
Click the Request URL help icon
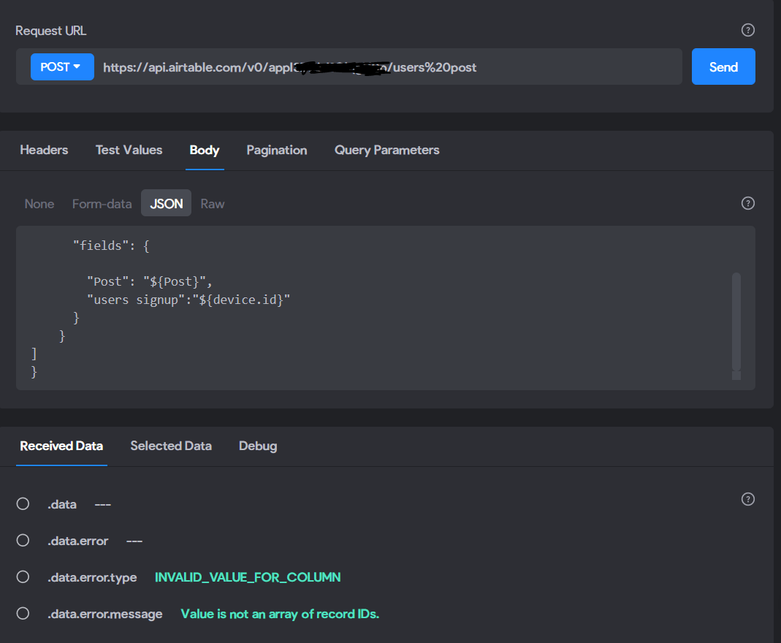(x=747, y=31)
